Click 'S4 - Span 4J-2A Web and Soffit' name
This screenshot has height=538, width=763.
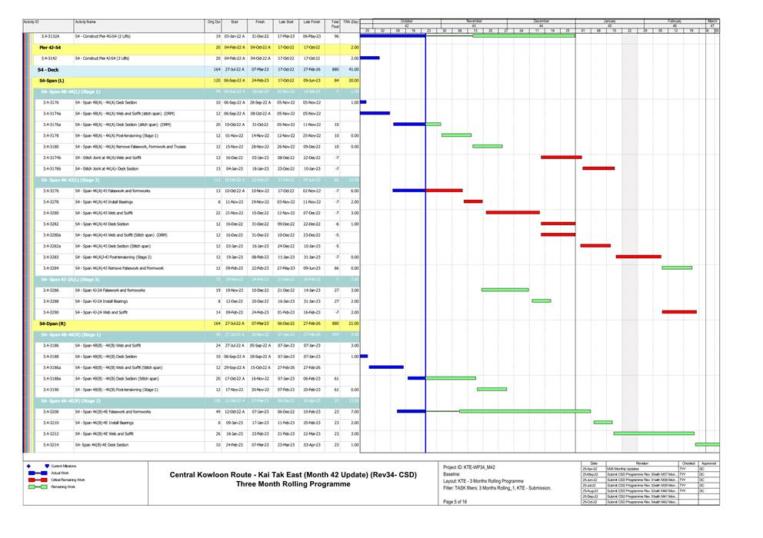click(102, 313)
